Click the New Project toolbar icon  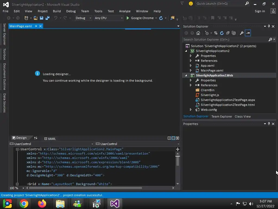pyautogui.click(x=26, y=18)
